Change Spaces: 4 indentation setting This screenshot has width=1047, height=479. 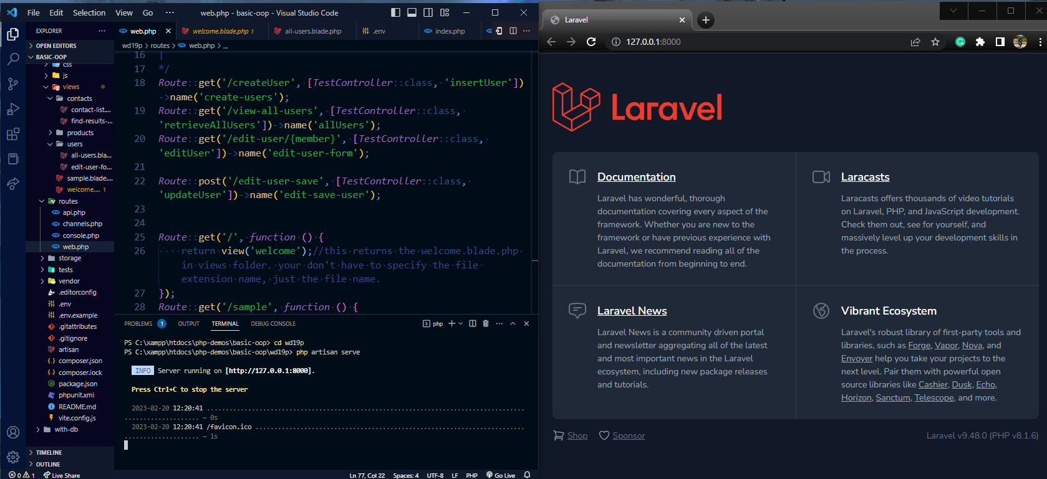[406, 475]
